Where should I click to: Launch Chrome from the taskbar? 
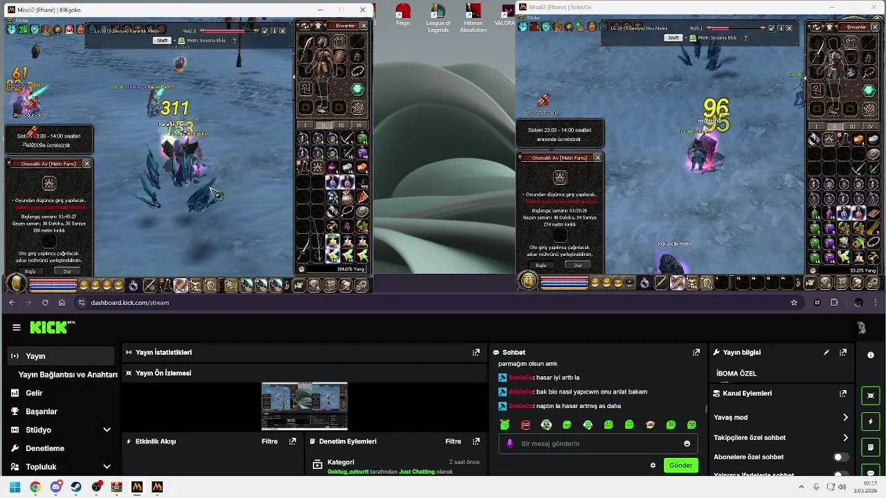click(35, 487)
